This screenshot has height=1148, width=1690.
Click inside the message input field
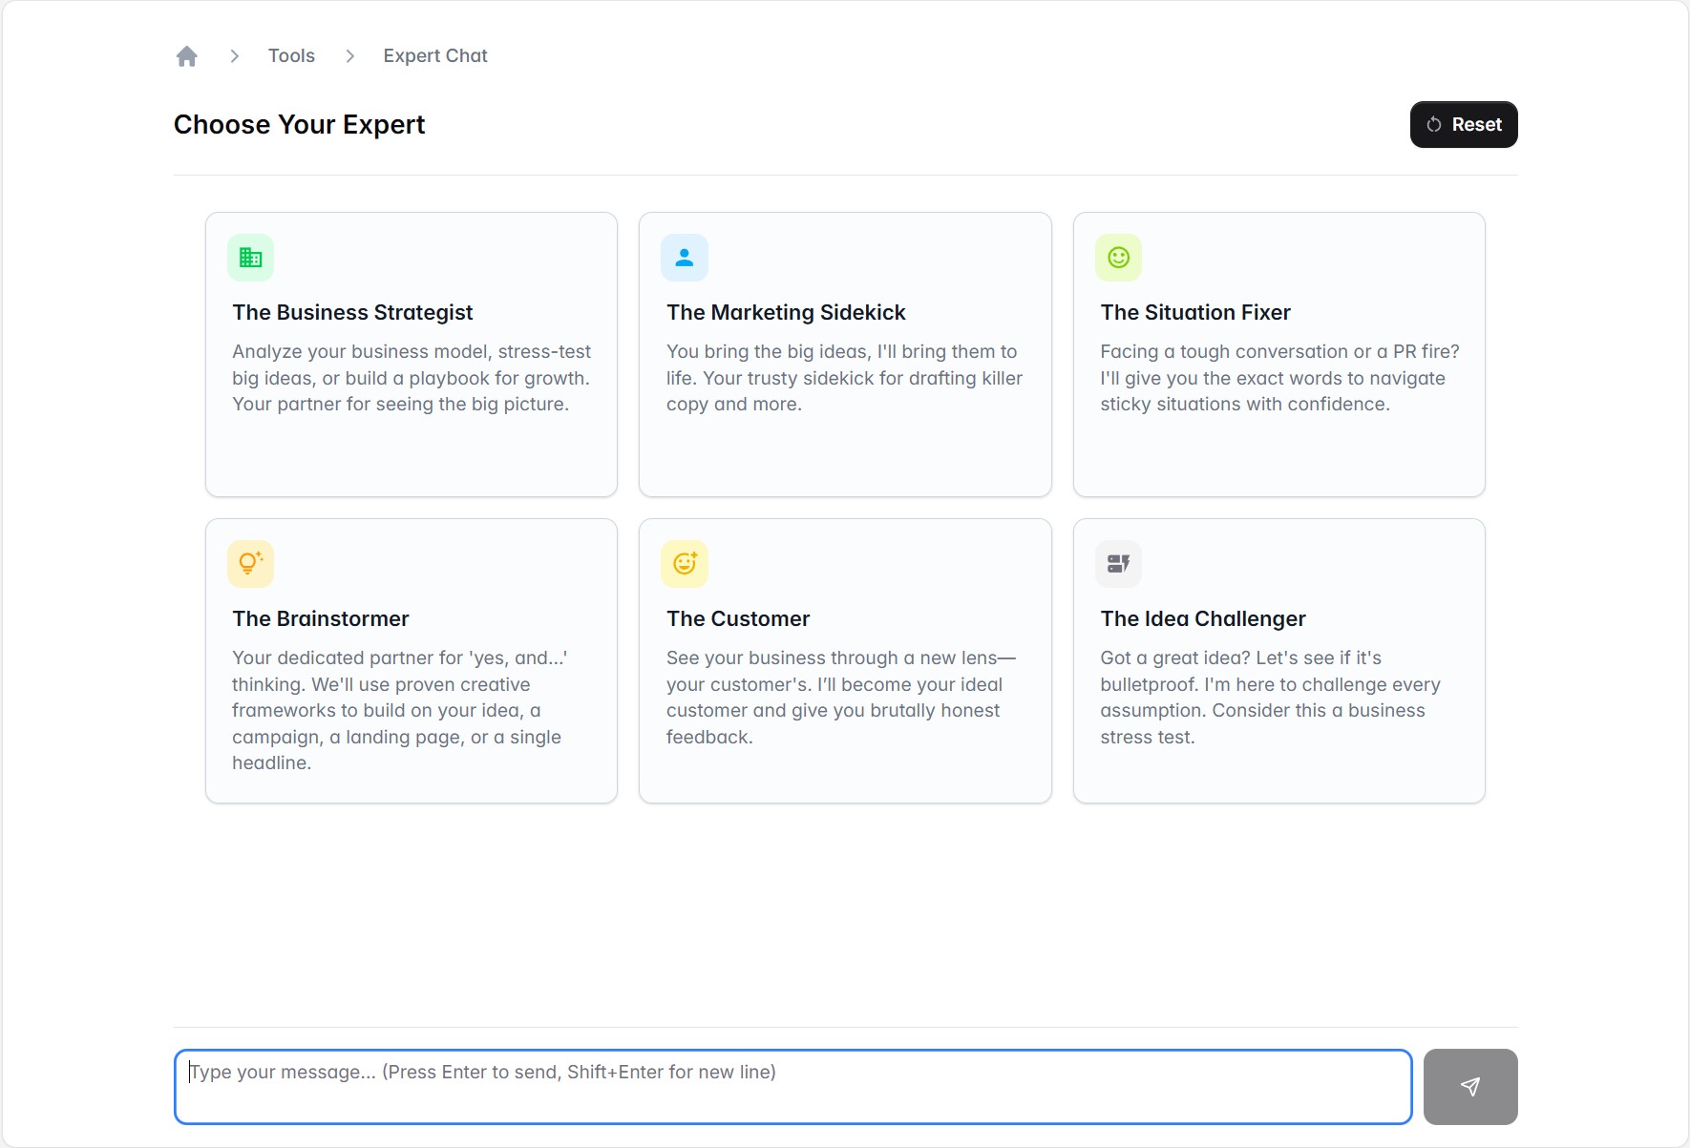792,1086
